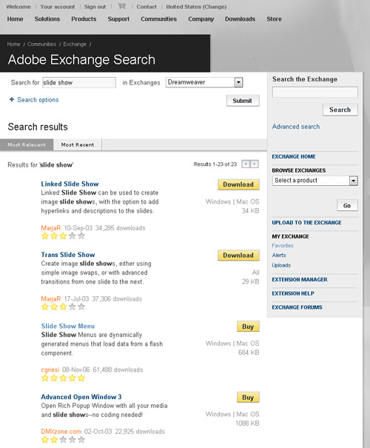This screenshot has height=448, width=370.
Task: Open the Support menu
Action: 118,19
